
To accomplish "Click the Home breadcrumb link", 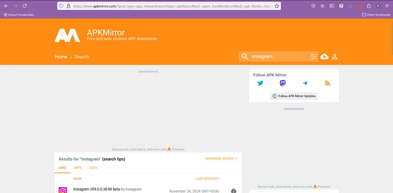I will [x=61, y=57].
